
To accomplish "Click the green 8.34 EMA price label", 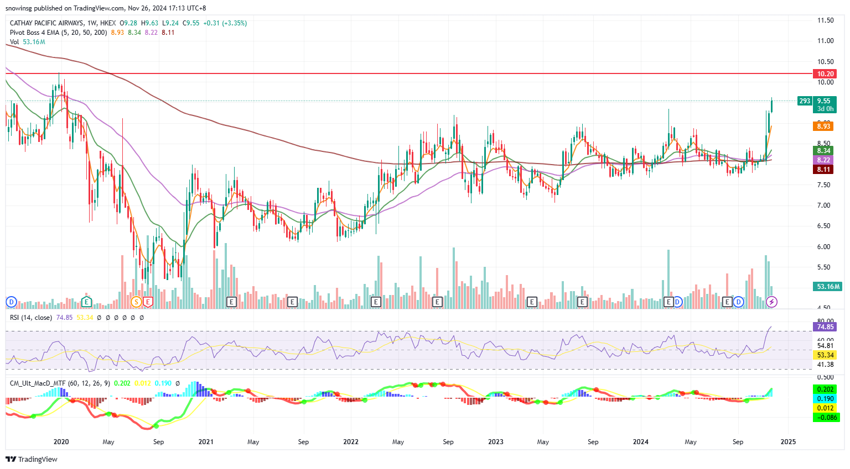I will (x=823, y=150).
